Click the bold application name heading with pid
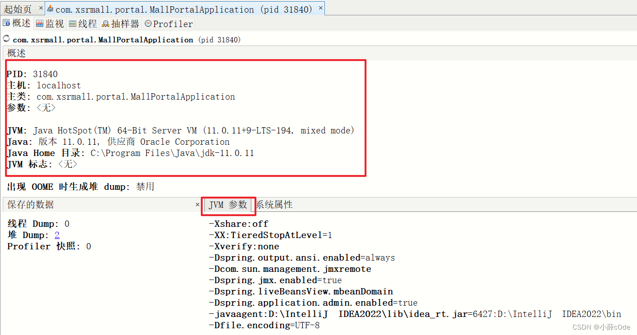 pos(127,40)
